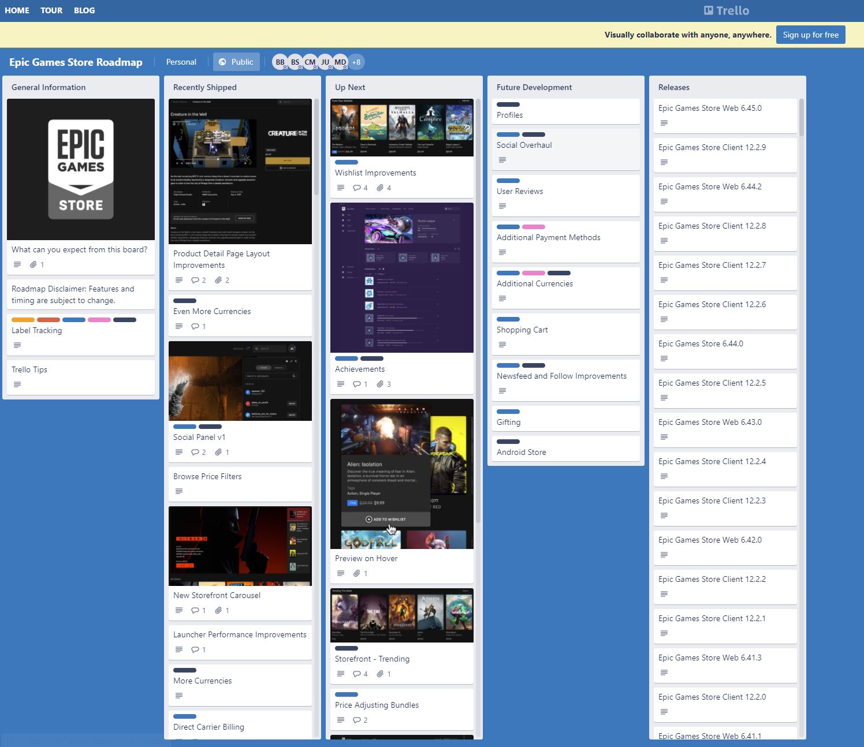Click comments icon on Price Adjusting Bundles card

tap(357, 720)
